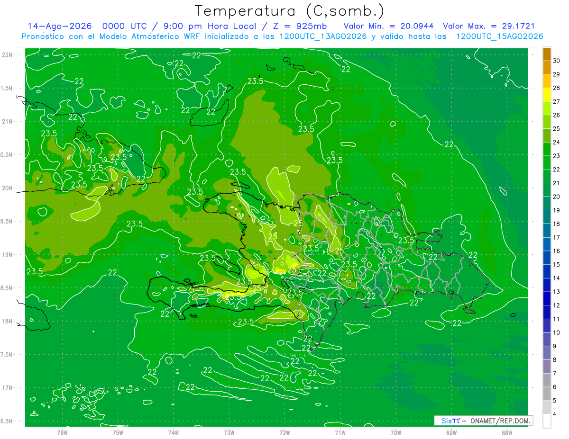569x439 pixels.
Task: Click the title Temperatura (C,somb.)
Action: coord(289,11)
